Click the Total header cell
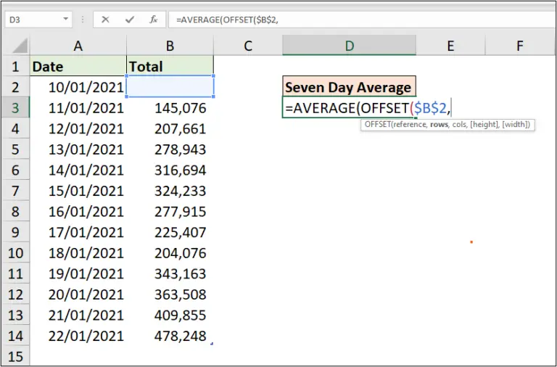 170,67
